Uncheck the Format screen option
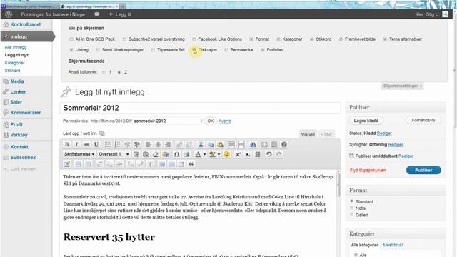The width and height of the screenshot is (457, 257). tap(251, 39)
